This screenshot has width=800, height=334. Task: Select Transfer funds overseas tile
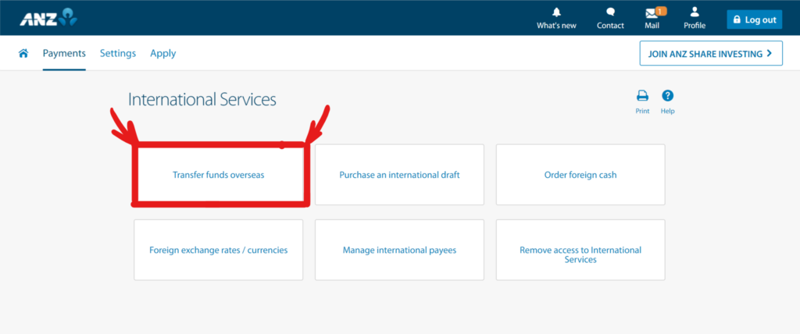[219, 175]
